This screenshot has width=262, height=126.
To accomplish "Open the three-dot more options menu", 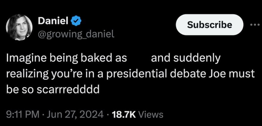I will pyautogui.click(x=255, y=24).
